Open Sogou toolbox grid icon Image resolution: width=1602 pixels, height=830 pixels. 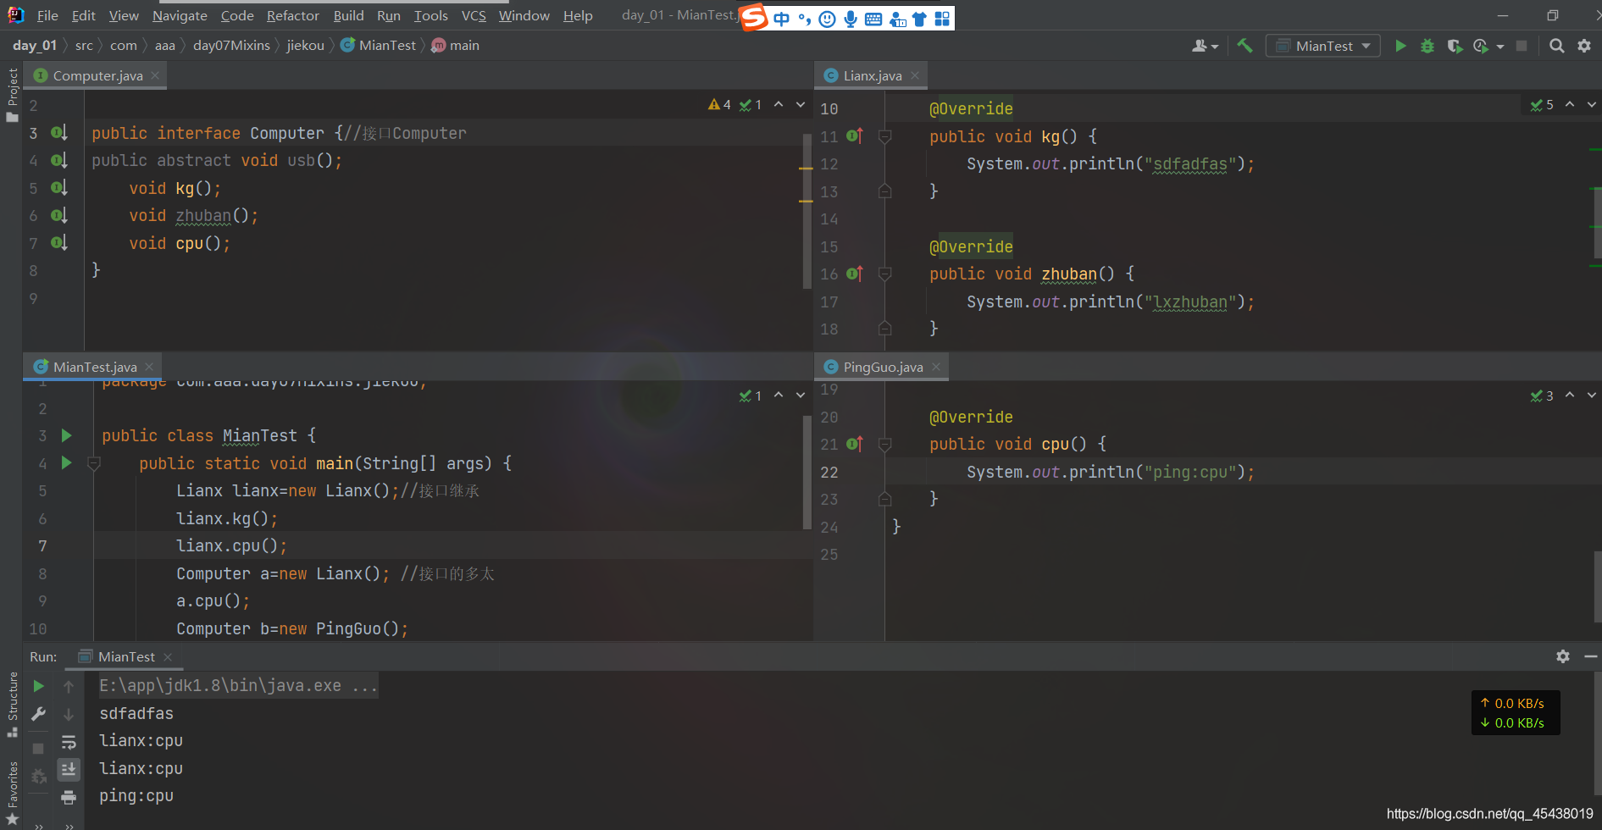(x=942, y=19)
